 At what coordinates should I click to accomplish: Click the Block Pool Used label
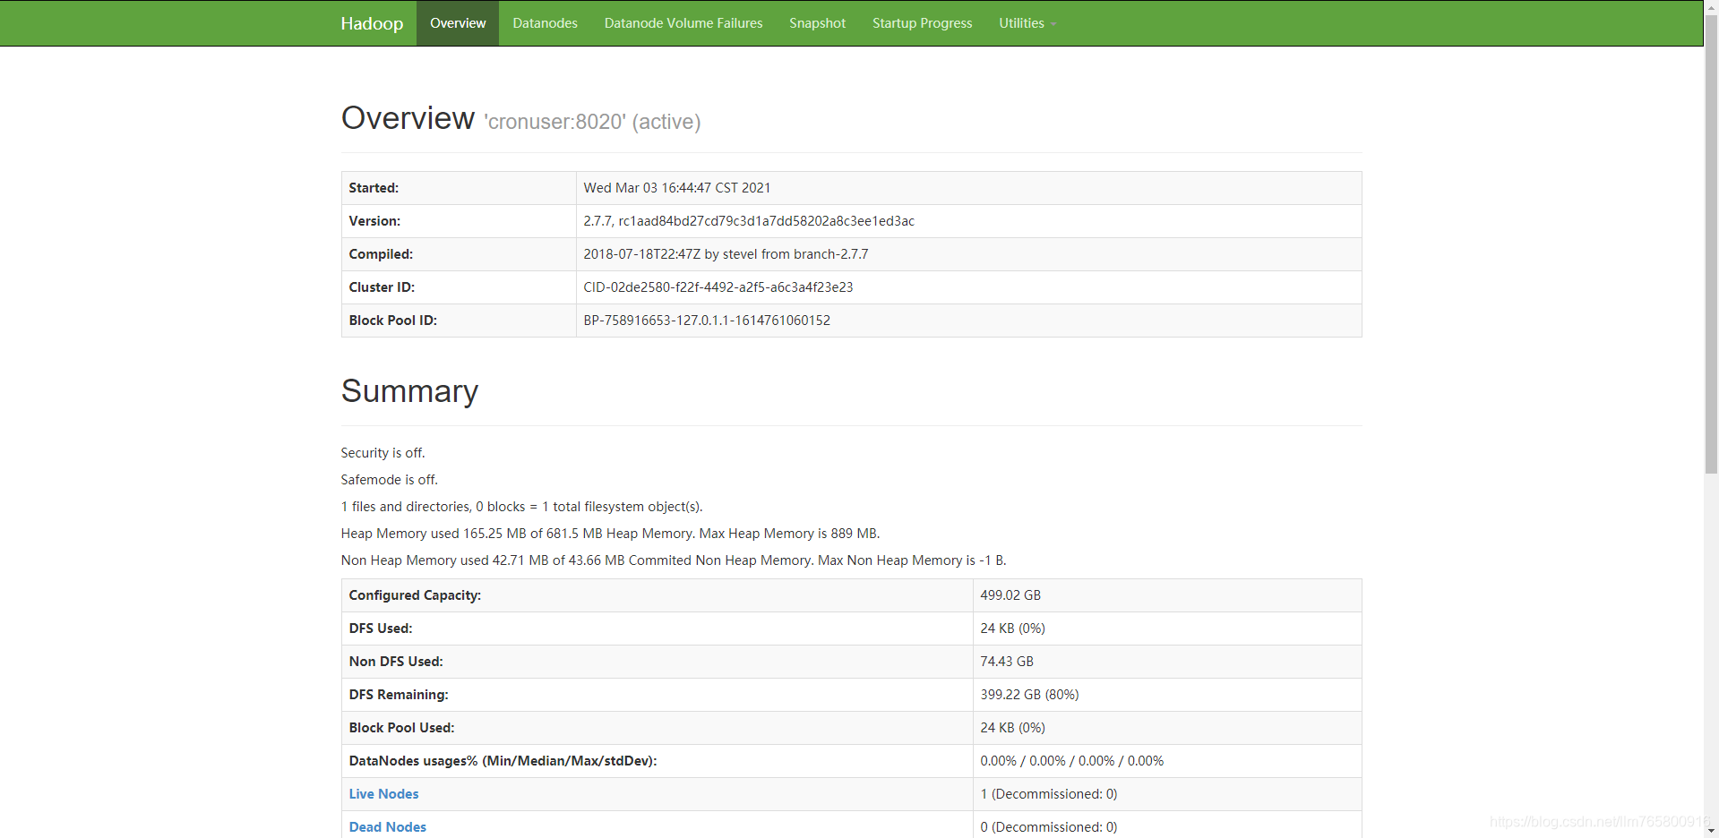(x=401, y=728)
